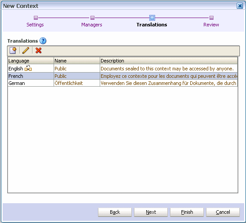Screen dimensions: 246x223
Task: Close the New Context dialog
Action: [x=240, y=6]
